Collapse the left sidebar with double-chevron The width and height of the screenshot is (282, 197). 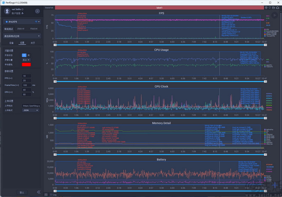pos(39,192)
